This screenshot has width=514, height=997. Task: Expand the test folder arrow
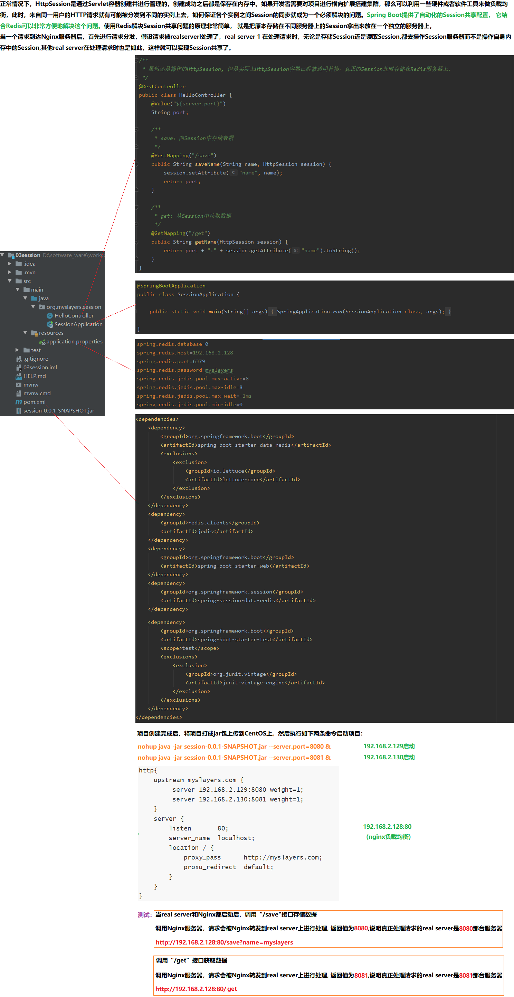[17, 350]
